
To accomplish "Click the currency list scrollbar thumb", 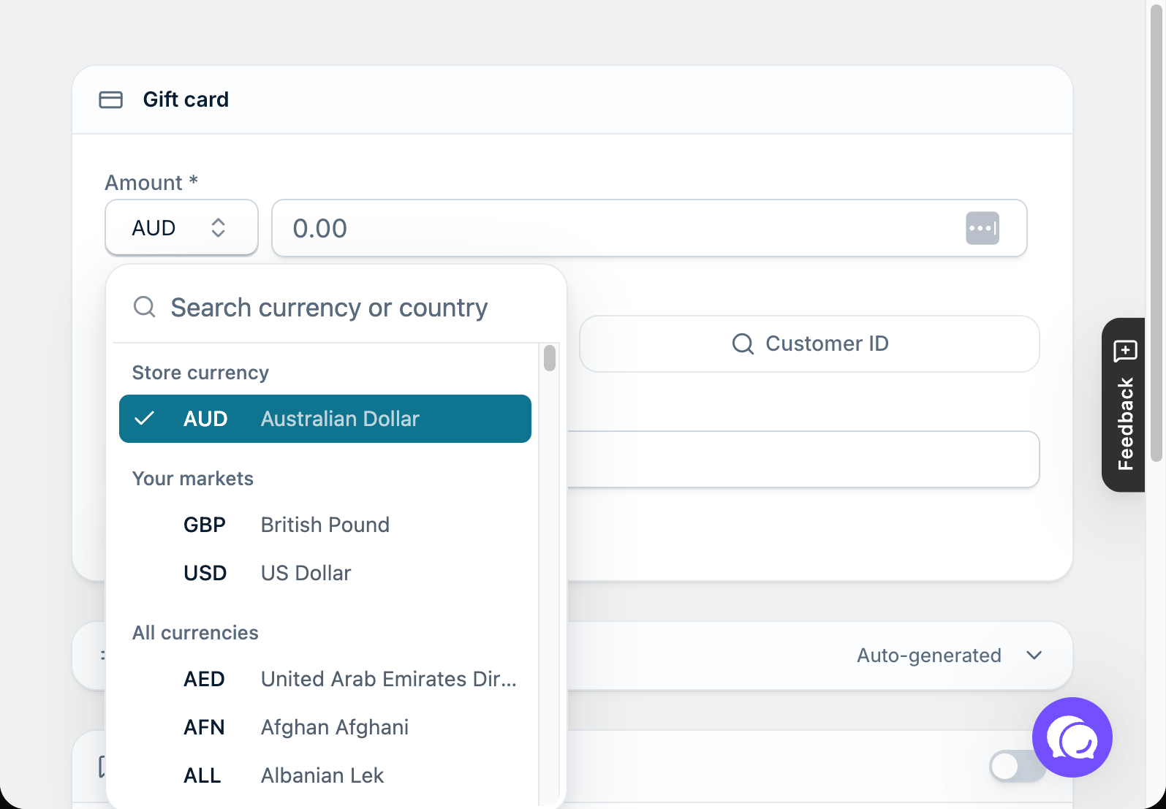I will (x=550, y=358).
